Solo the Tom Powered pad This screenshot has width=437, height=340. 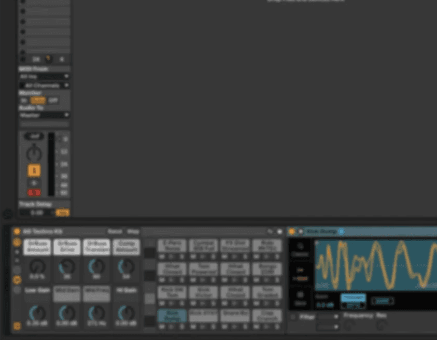(214, 279)
